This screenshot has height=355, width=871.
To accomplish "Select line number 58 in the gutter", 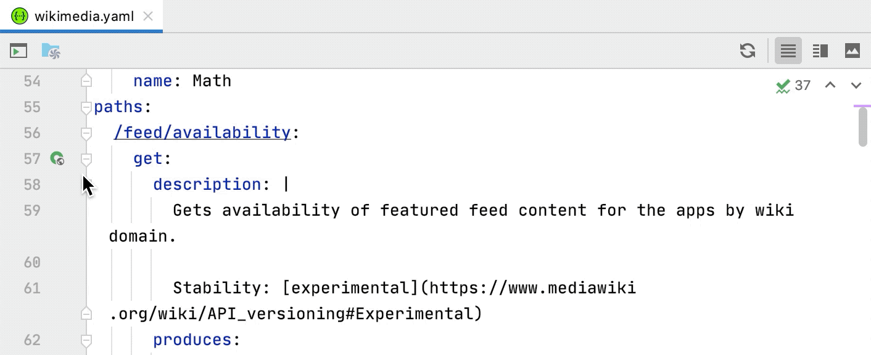I will (31, 184).
